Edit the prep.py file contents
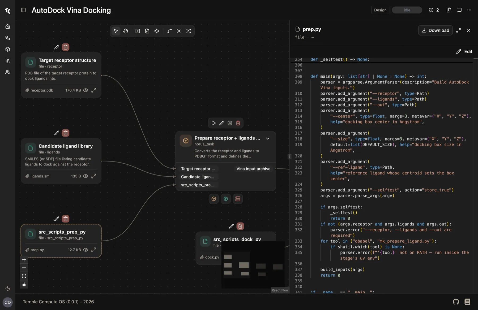The width and height of the screenshot is (478, 310). coord(464,51)
